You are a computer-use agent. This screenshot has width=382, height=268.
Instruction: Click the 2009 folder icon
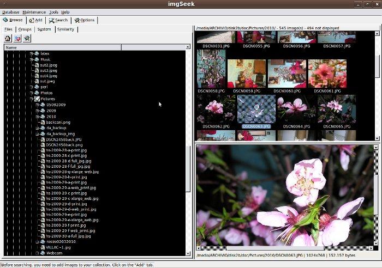43,111
